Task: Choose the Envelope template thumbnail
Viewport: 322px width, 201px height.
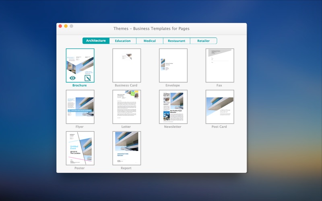Action: click(x=173, y=66)
